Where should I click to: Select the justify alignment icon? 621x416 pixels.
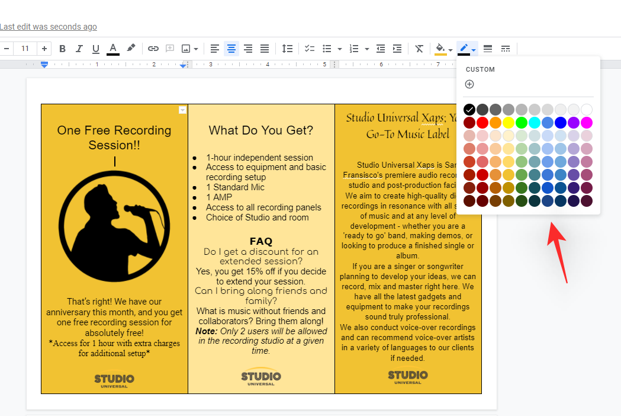click(265, 49)
